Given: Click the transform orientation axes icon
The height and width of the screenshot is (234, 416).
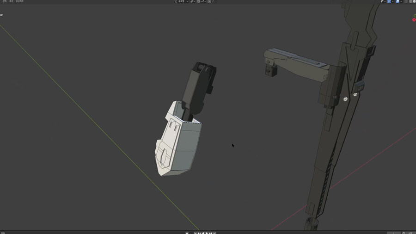Looking at the screenshot, I should [175, 1].
